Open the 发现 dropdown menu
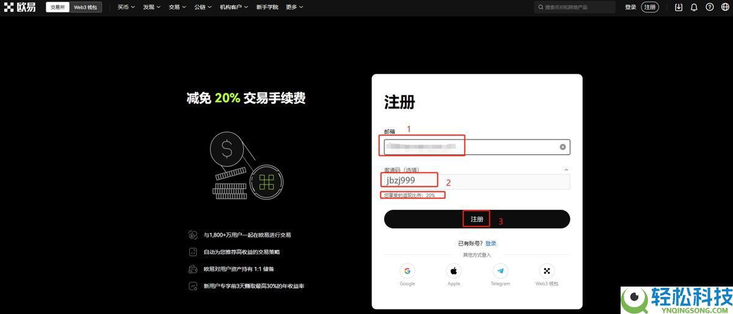The width and height of the screenshot is (733, 314). (x=151, y=7)
